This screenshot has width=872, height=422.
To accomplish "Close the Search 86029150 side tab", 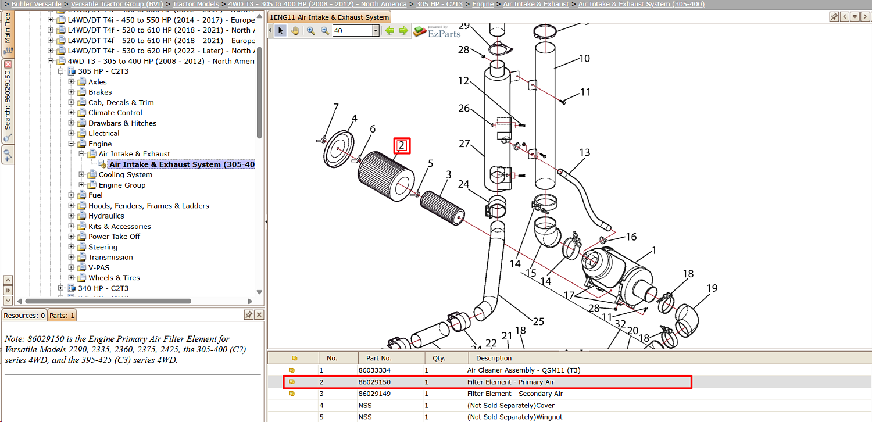I will [x=8, y=65].
